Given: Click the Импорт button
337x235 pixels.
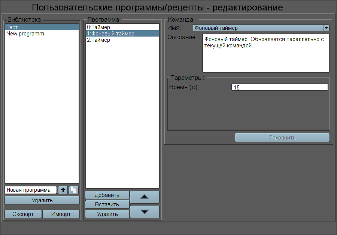Looking at the screenshot, I should coord(61,214).
